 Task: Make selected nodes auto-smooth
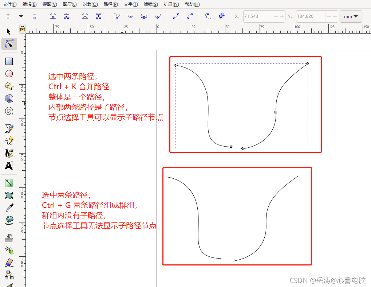pos(157,16)
